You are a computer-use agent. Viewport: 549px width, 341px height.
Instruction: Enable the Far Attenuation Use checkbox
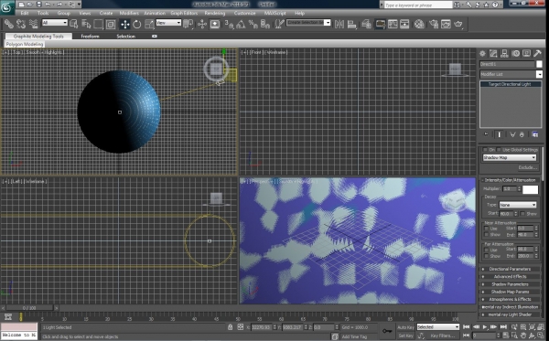coord(487,250)
